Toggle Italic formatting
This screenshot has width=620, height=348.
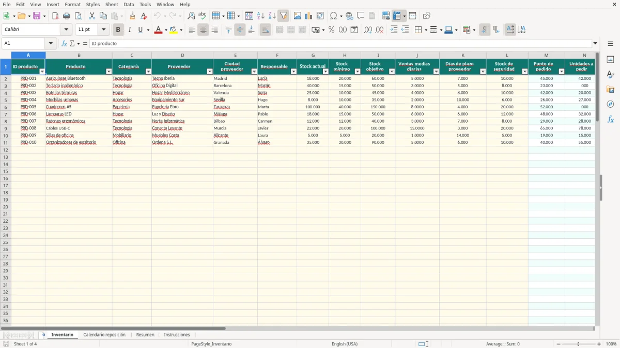(130, 30)
